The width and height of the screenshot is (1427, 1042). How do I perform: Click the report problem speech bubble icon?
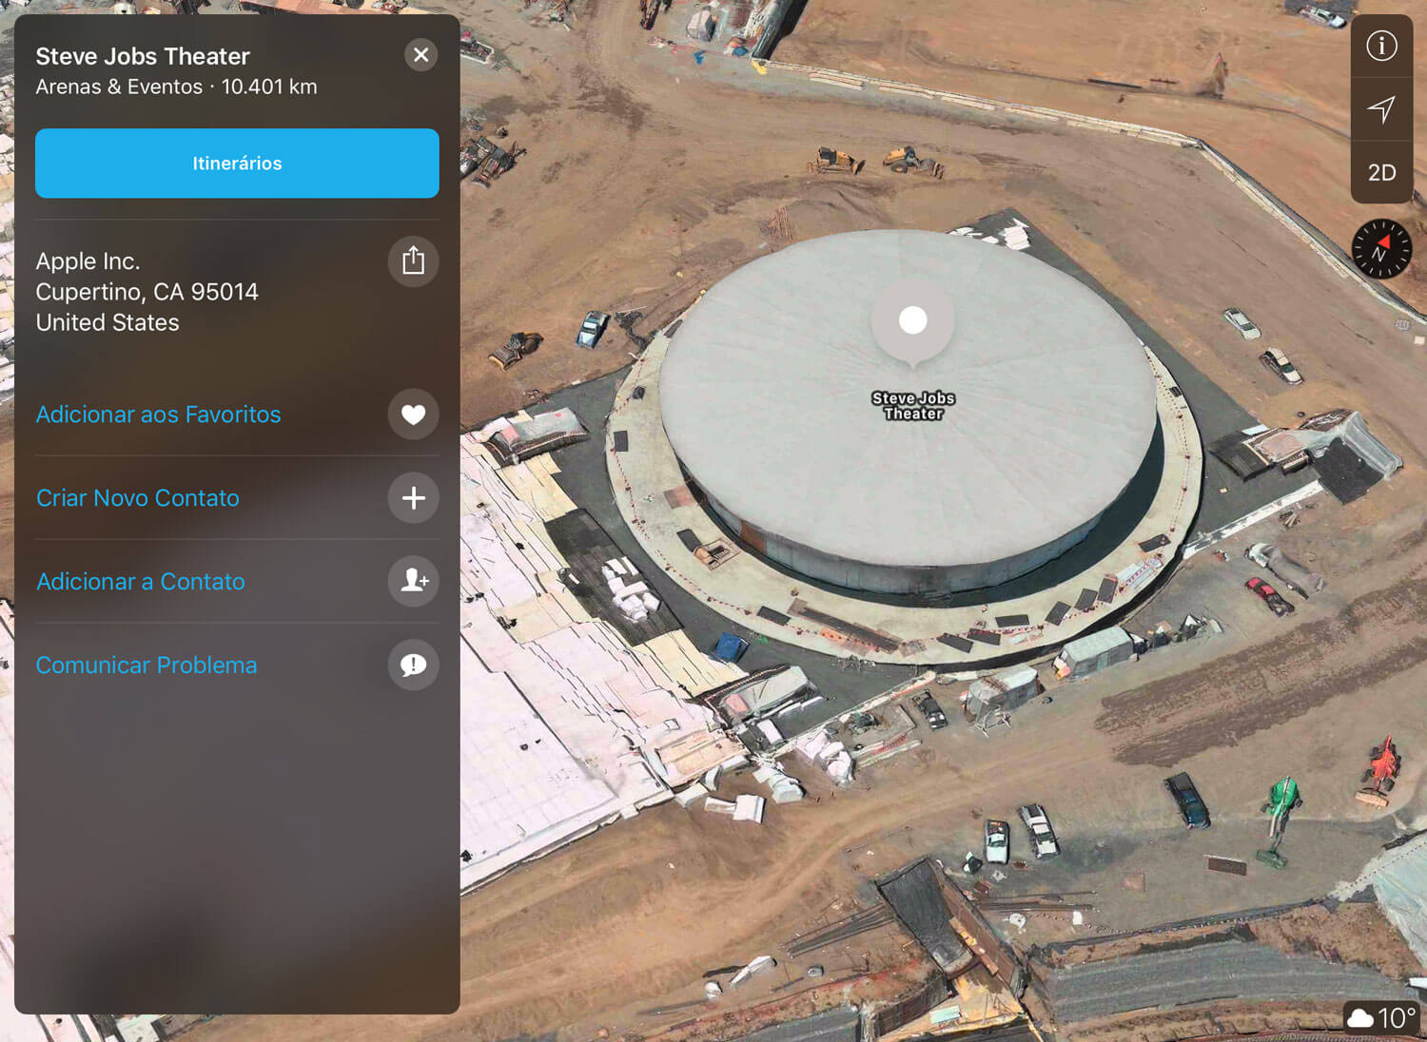(x=414, y=665)
